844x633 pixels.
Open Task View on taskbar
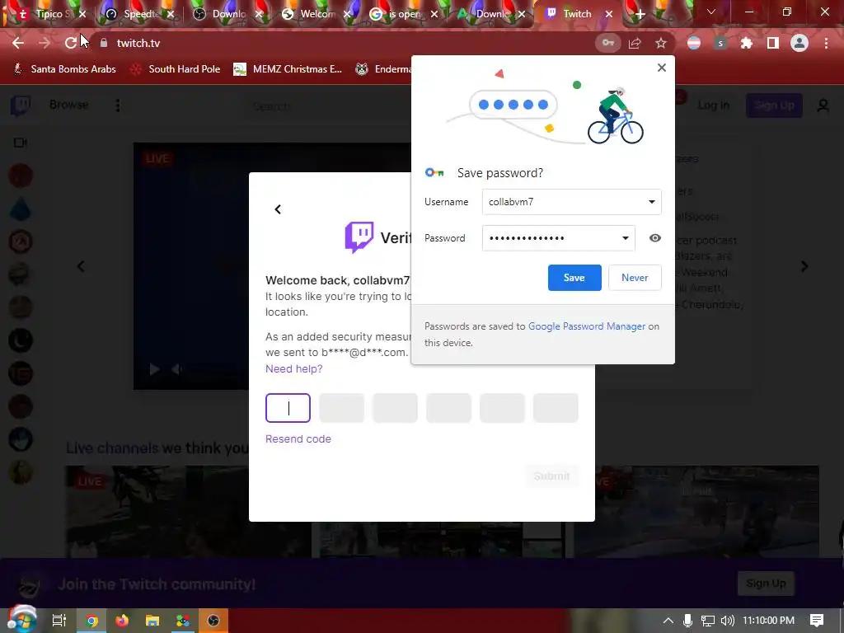coord(59,621)
